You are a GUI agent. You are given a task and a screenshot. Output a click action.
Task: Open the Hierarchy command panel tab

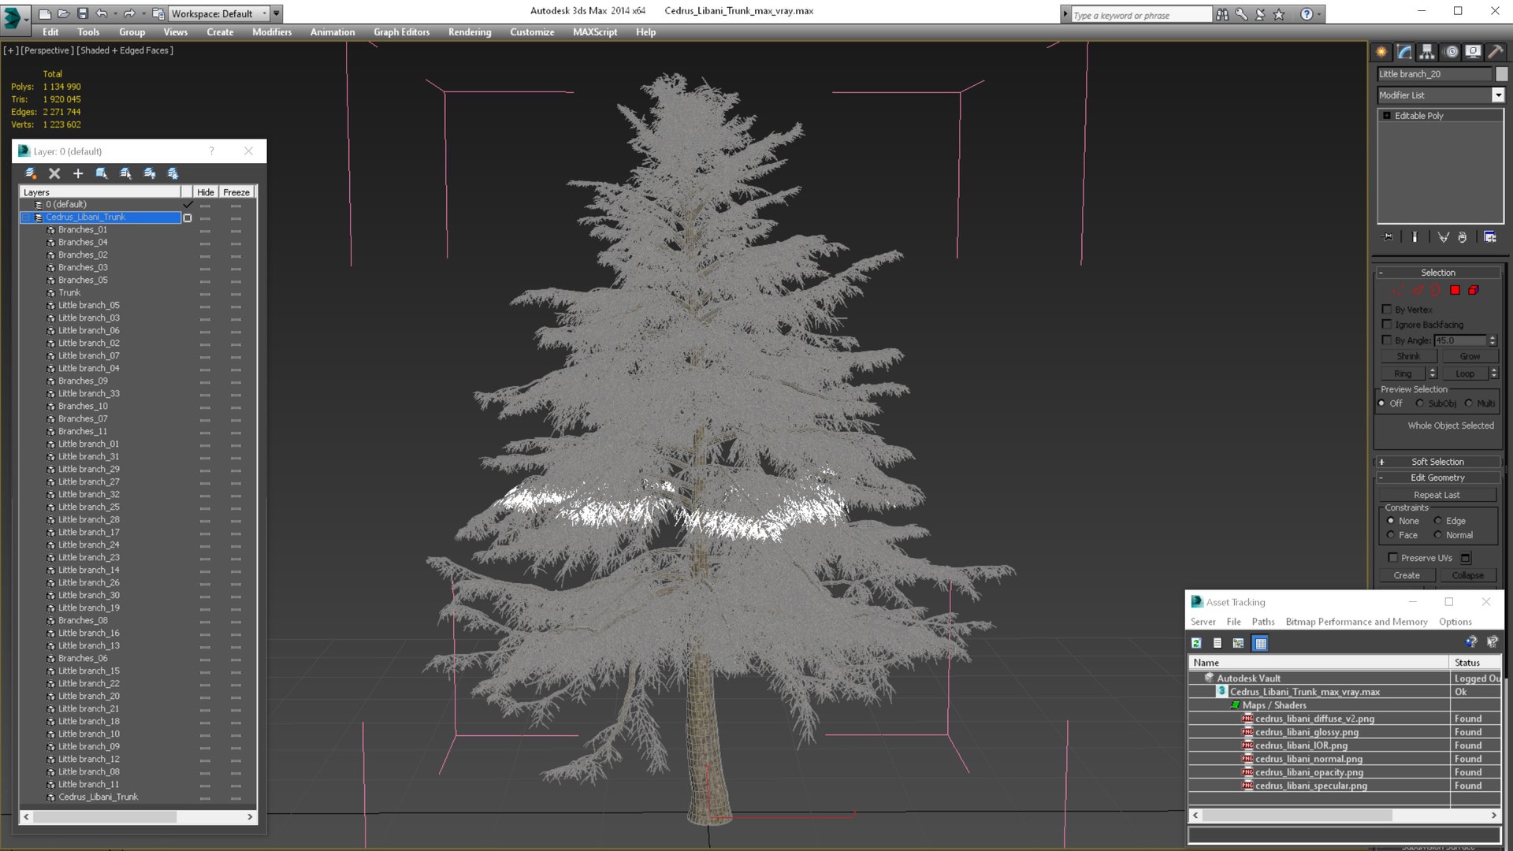(x=1427, y=52)
